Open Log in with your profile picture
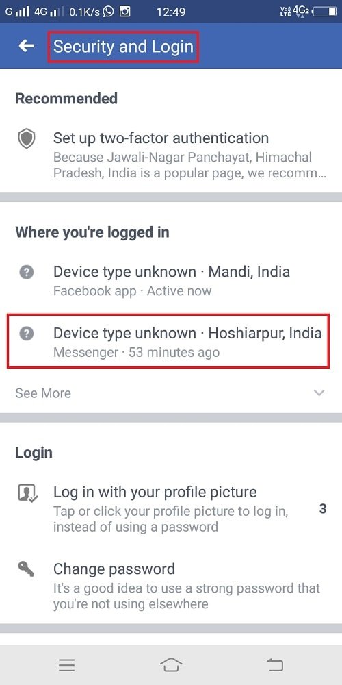Screen dimensions: 342x685 coord(171,508)
